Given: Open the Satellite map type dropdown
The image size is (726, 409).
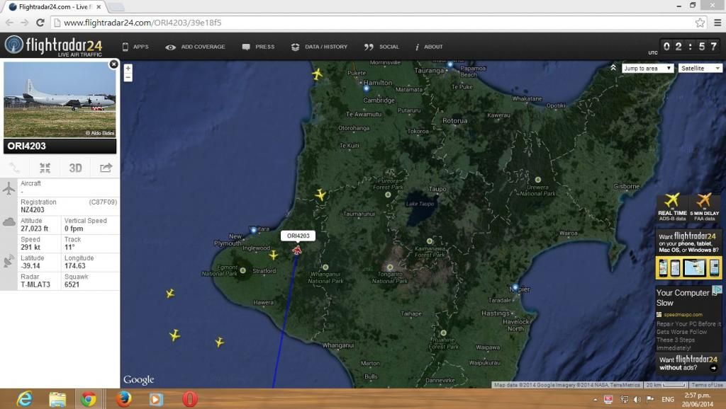Looking at the screenshot, I should coord(699,68).
